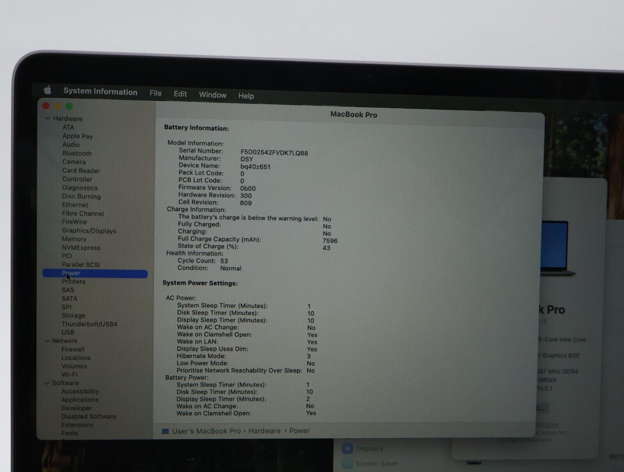
Task: Collapse the Hardware section
Action: pyautogui.click(x=48, y=118)
